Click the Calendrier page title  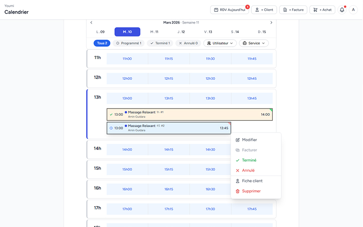[16, 12]
